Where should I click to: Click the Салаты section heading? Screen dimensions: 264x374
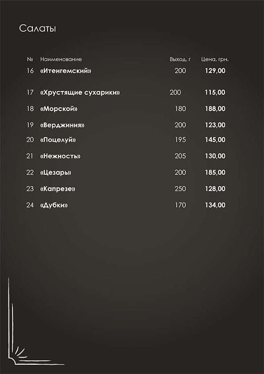coord(37,28)
